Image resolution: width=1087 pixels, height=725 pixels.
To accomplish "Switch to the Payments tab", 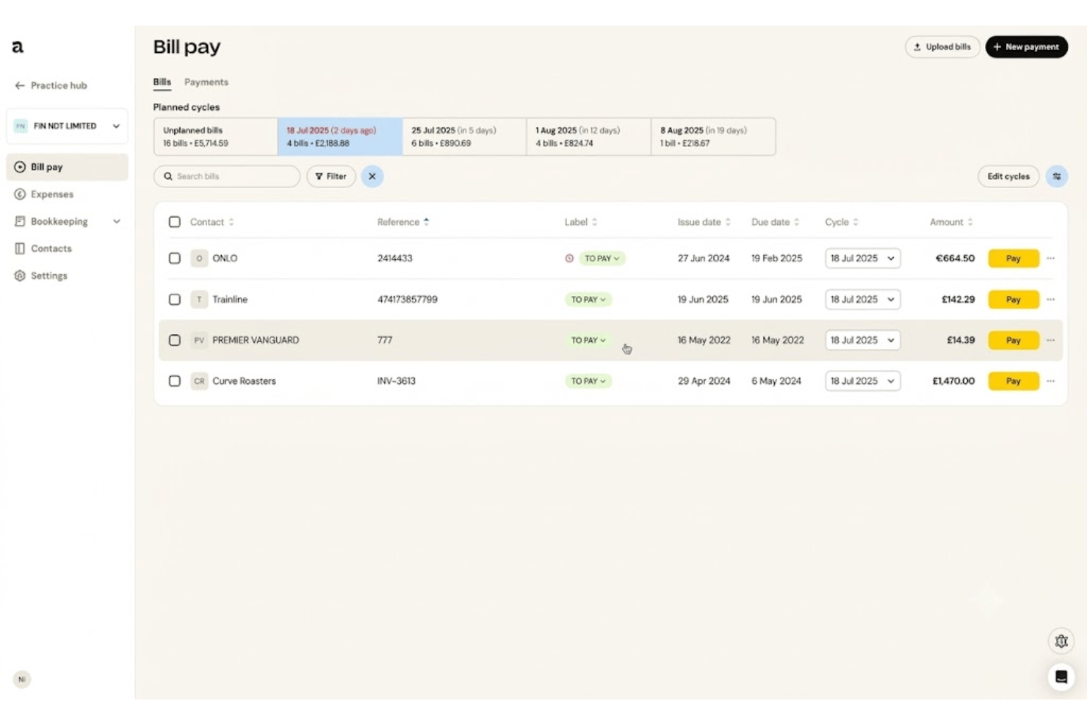I will (206, 82).
